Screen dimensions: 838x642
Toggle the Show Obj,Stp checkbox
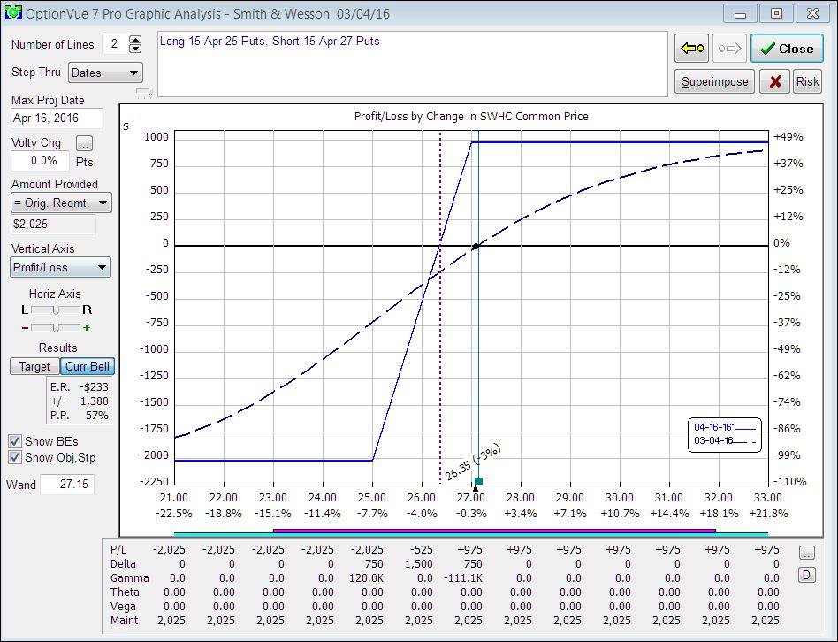15,457
